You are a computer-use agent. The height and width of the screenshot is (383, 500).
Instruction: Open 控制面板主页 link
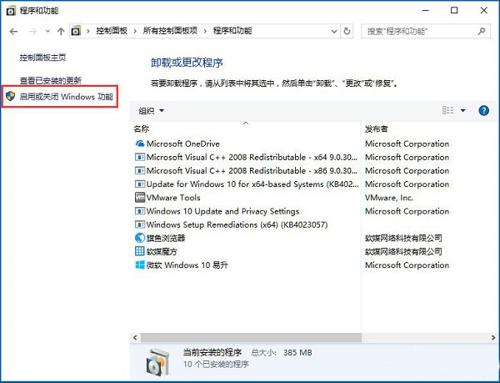tap(42, 58)
